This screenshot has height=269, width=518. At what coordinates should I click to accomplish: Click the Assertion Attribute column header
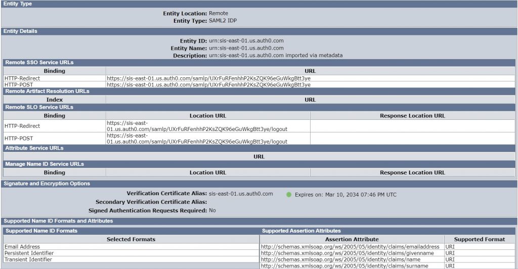point(352,239)
